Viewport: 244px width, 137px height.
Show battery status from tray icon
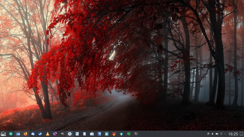tap(217, 134)
